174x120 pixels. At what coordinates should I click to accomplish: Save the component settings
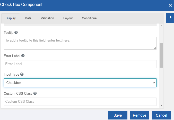point(118,115)
